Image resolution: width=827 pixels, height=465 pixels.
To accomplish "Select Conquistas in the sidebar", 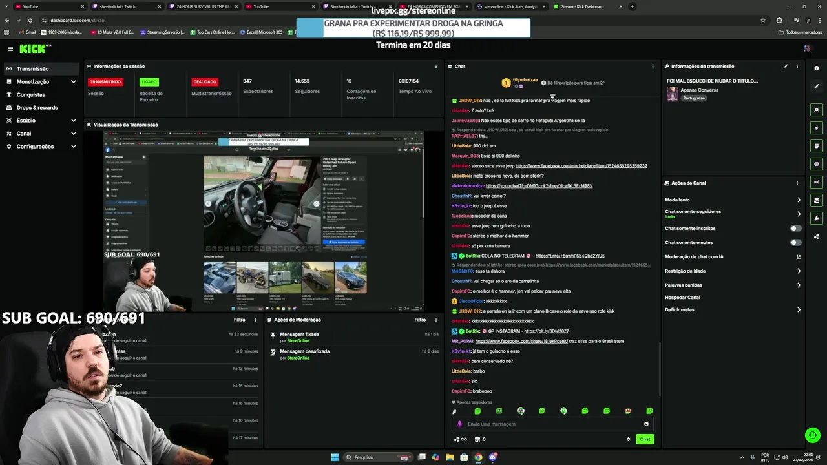I will (41, 95).
